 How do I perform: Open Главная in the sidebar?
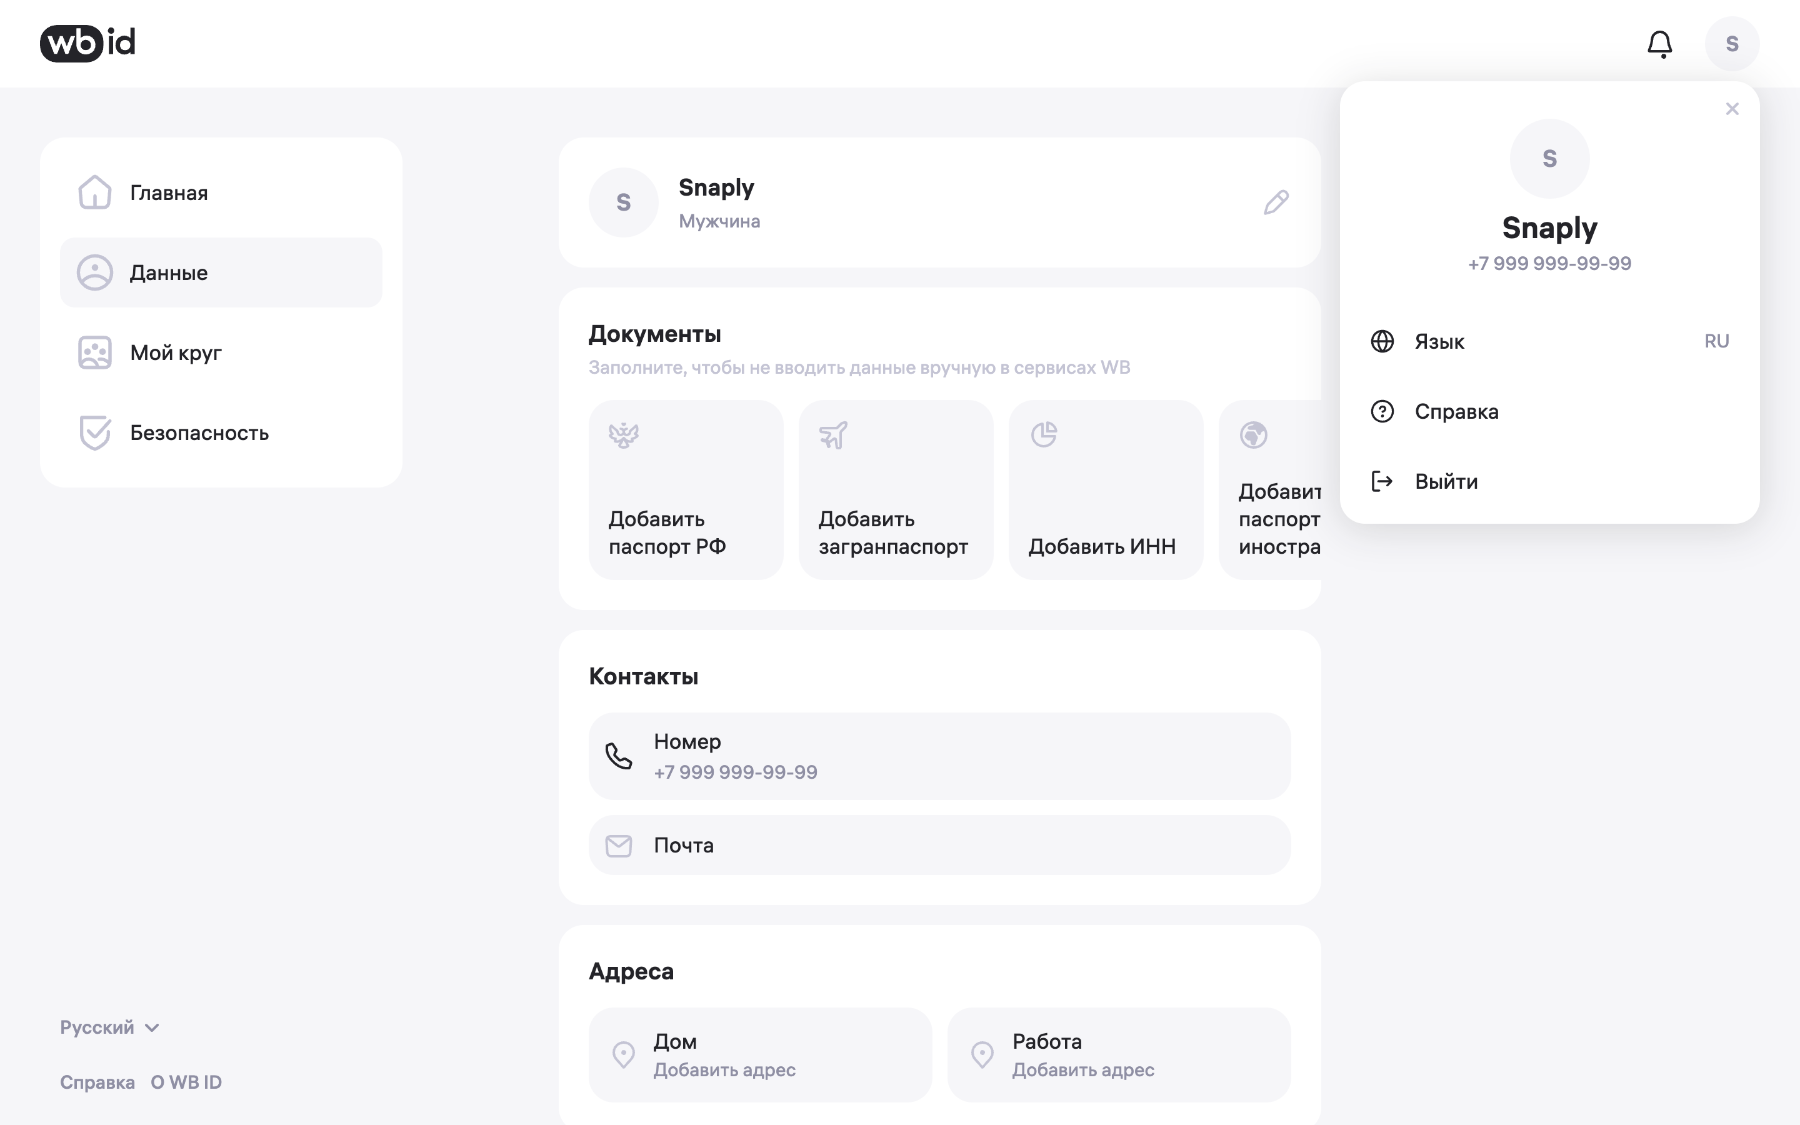click(221, 192)
